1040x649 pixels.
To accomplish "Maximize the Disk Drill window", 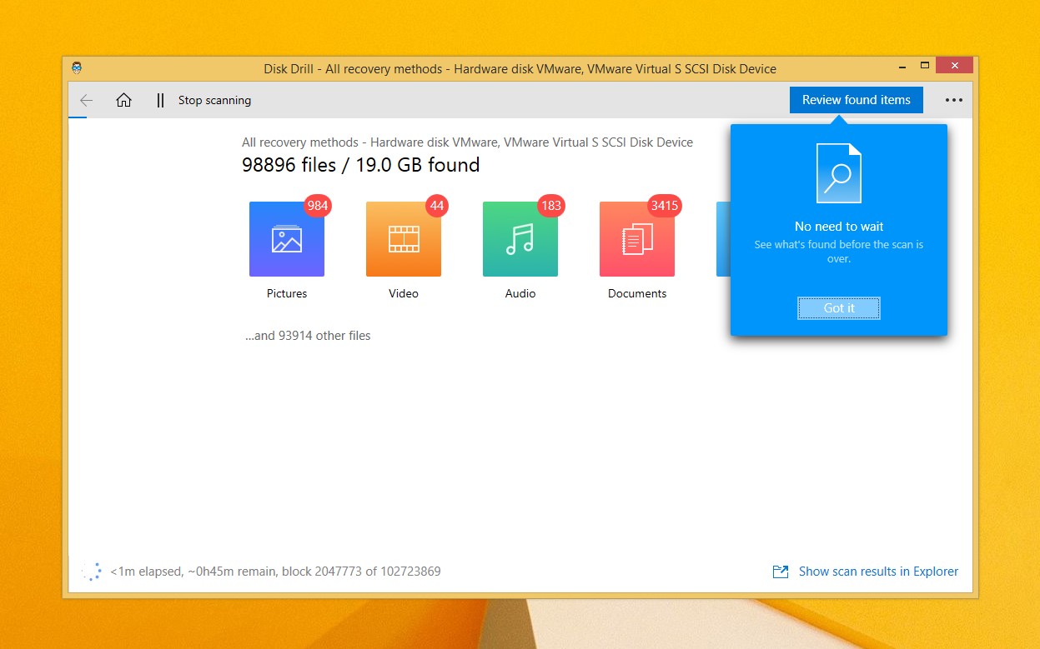I will (x=925, y=65).
